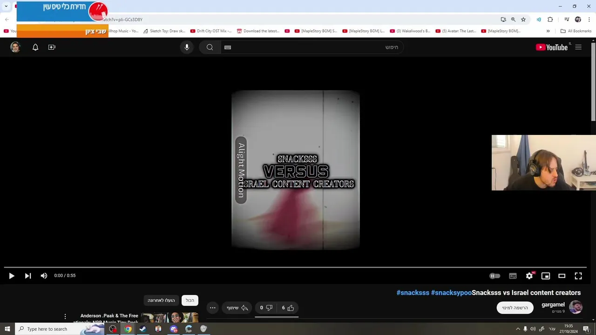Image resolution: width=596 pixels, height=335 pixels.
Task: Open YouTube notifications bell
Action: coord(35,47)
